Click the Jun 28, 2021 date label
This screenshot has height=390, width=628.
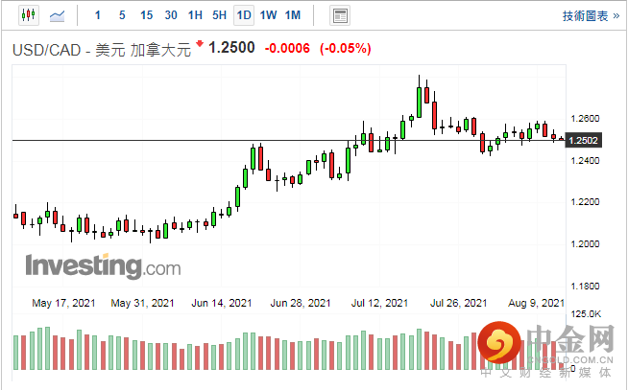[301, 304]
